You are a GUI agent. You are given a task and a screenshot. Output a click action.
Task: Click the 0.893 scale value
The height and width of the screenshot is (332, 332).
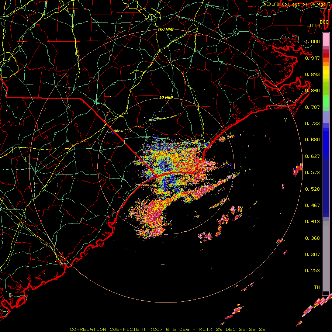click(x=312, y=74)
